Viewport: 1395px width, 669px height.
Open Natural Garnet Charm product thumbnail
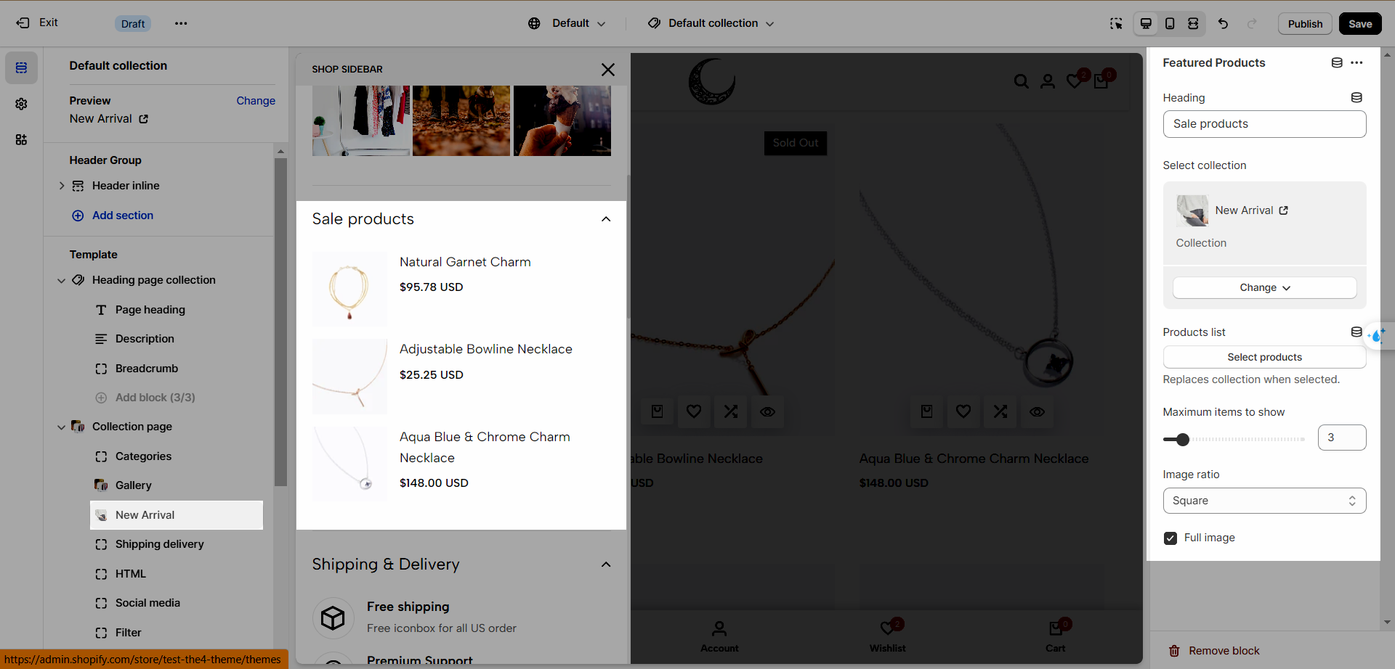coord(349,289)
